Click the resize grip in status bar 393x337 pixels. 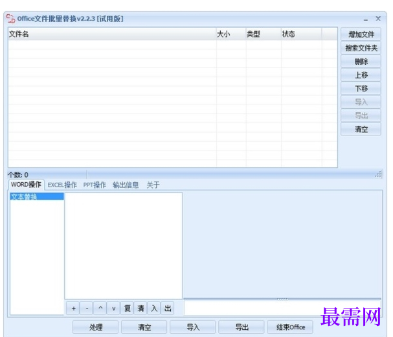tap(378, 174)
